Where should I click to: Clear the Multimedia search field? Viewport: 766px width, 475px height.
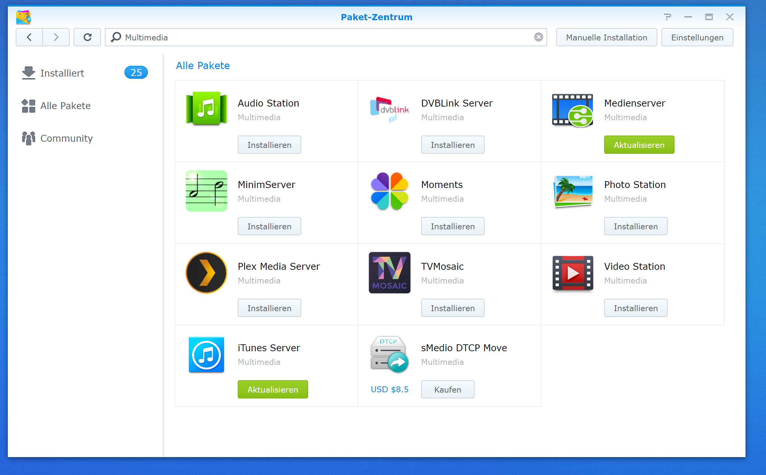click(538, 37)
